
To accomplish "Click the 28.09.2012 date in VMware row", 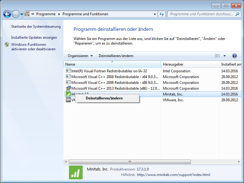I will pyautogui.click(x=230, y=100).
